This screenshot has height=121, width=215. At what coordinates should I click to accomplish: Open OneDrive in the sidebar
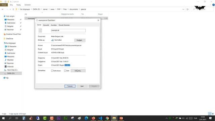[9, 39]
